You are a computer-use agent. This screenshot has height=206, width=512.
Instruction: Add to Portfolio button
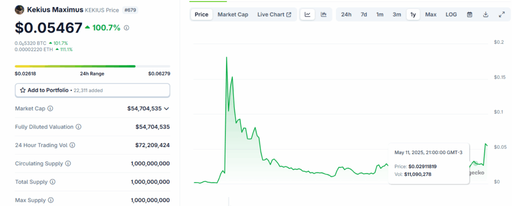92,90
